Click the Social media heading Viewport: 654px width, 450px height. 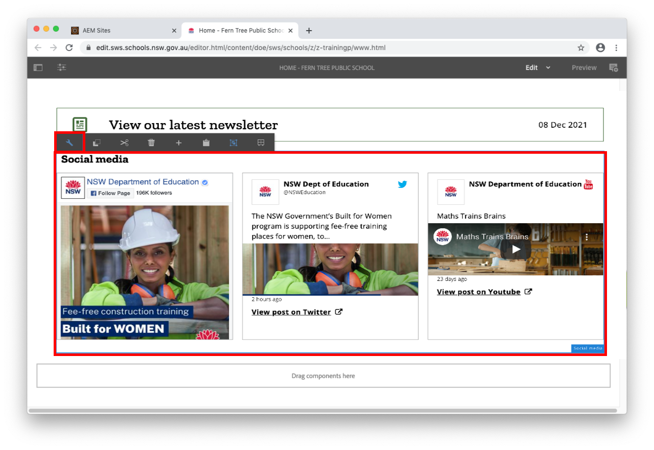[95, 159]
